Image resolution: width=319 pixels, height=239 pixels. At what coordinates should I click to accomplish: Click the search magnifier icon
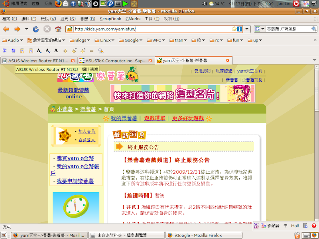314,29
